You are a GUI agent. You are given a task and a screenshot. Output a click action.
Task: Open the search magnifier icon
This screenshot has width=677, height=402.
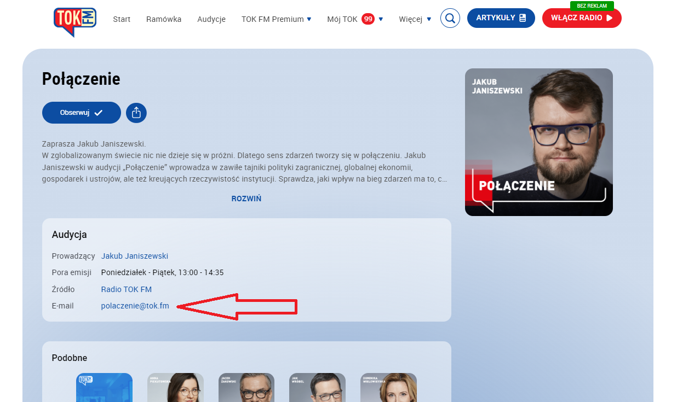(450, 19)
